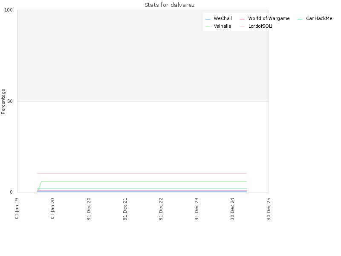Image resolution: width=341 pixels, height=256 pixels.
Task: Click the 50 tick on the y-axis
Action: [x=10, y=101]
